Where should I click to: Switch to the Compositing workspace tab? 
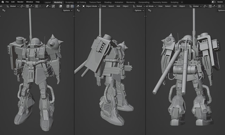coord(144,2)
